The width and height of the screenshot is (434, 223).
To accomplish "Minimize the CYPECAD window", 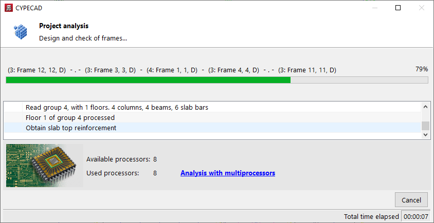I will pos(373,8).
